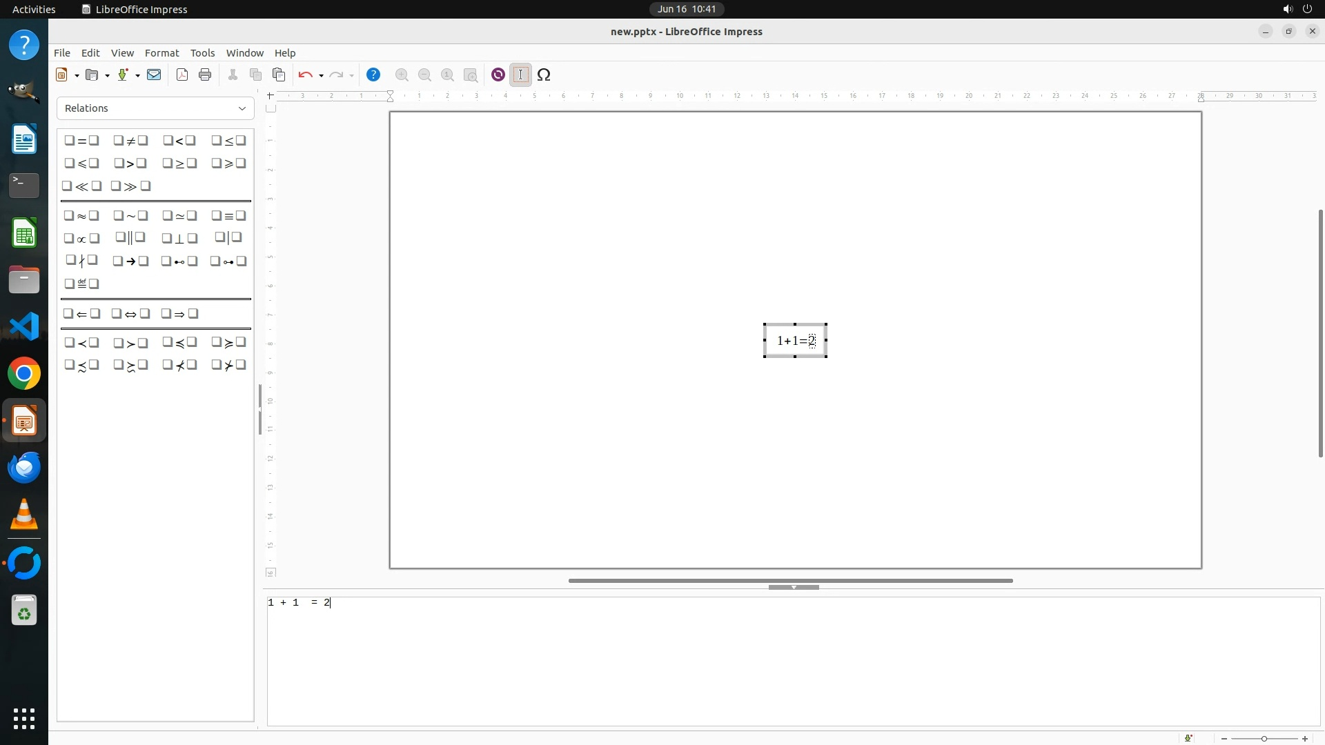Open the Format menu
This screenshot has width=1325, height=745.
tap(161, 53)
